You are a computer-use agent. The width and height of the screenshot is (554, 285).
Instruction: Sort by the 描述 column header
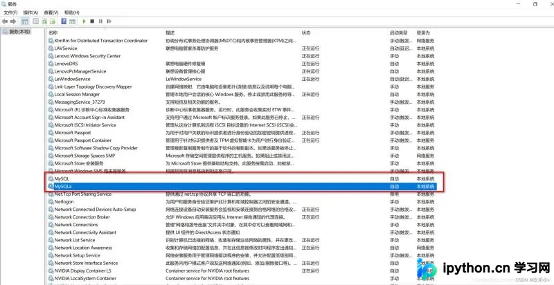coord(170,33)
